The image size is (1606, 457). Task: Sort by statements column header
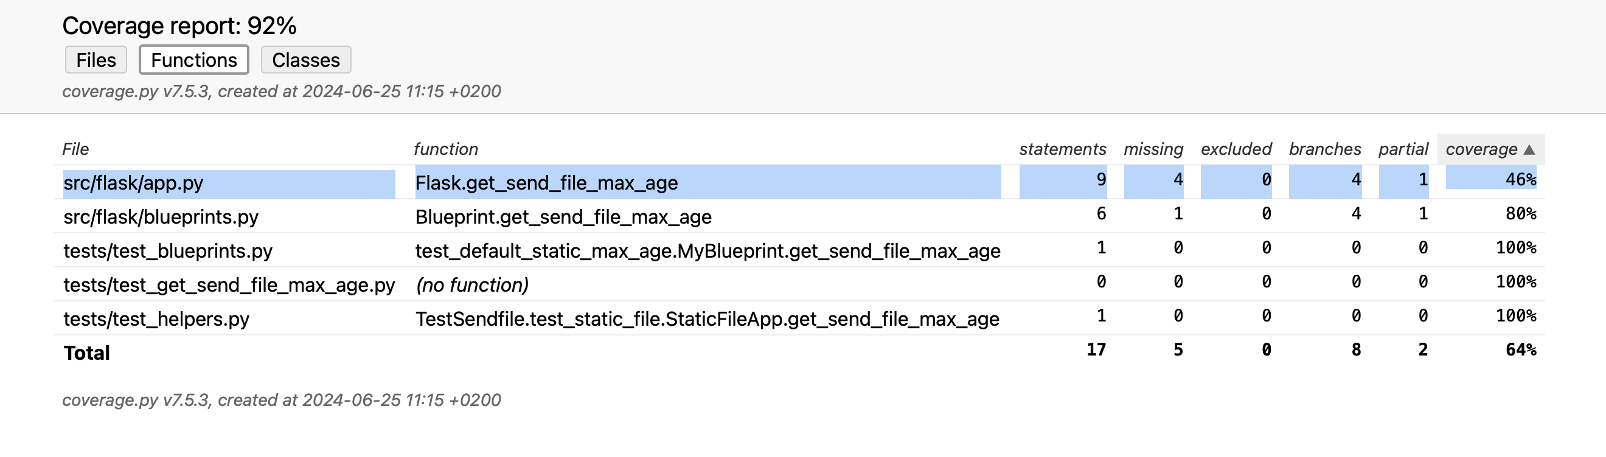(x=1062, y=149)
